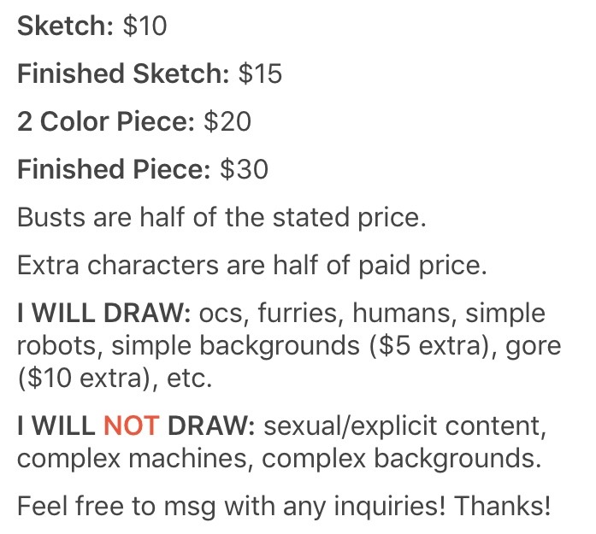596x534 pixels.
Task: Click the red 'NOT' word
Action: pyautogui.click(x=132, y=425)
